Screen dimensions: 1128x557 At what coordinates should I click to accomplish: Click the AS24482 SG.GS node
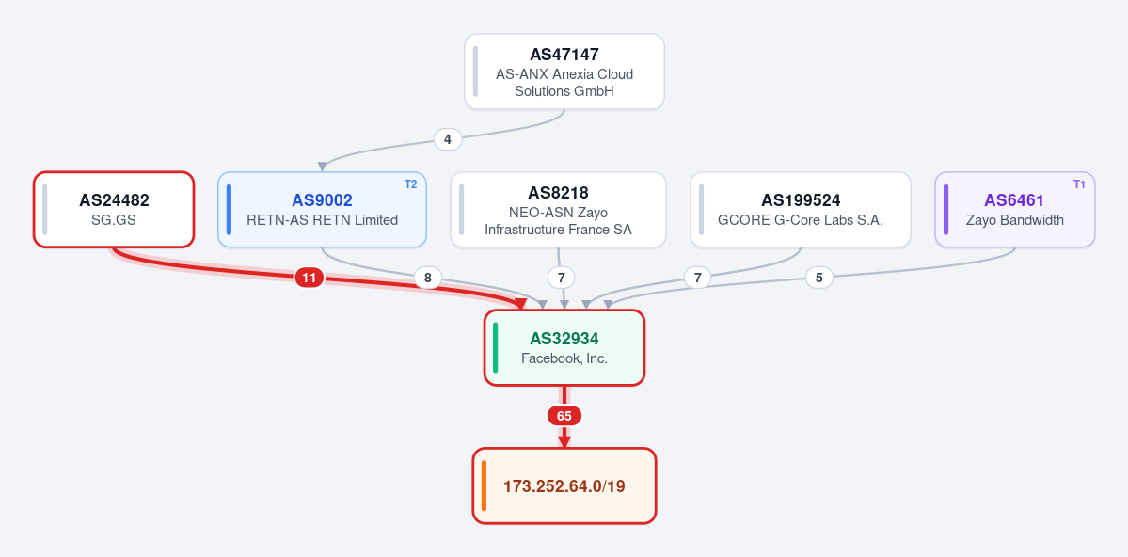coord(114,210)
